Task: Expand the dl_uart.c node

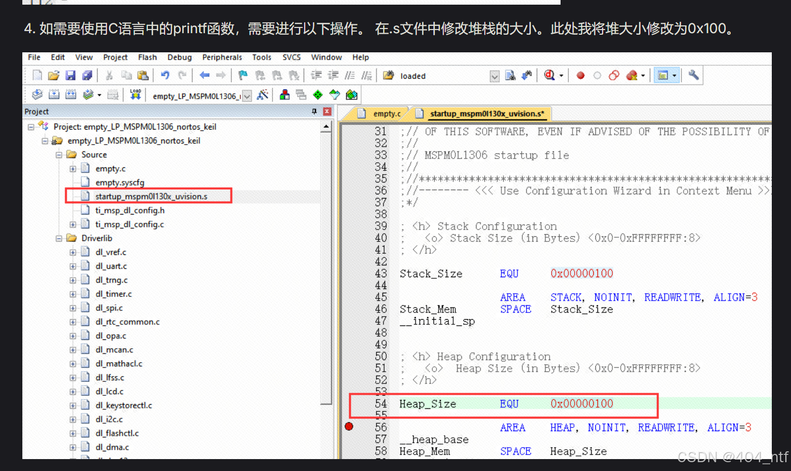Action: pos(73,266)
